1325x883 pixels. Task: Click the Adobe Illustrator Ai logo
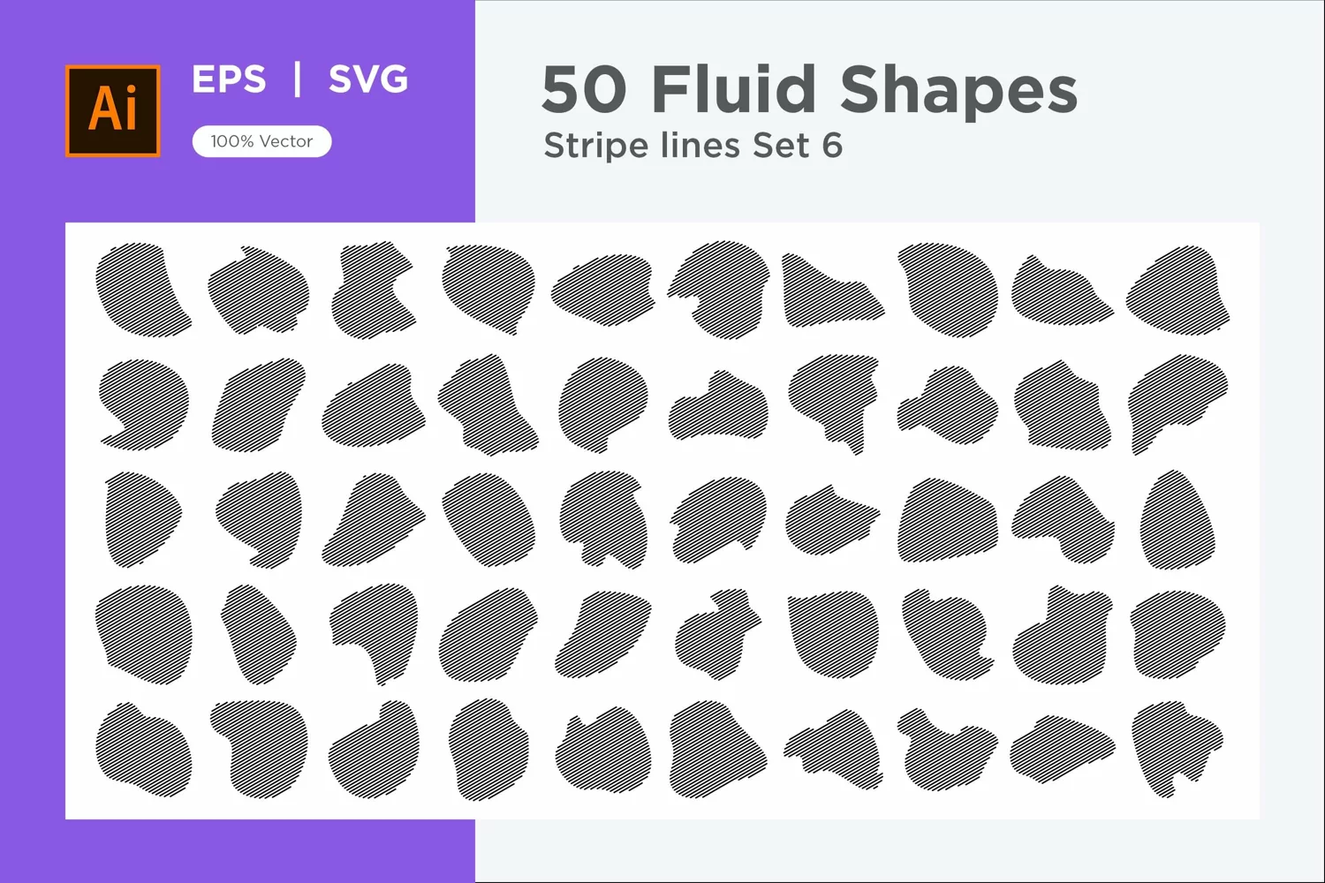coord(113,110)
